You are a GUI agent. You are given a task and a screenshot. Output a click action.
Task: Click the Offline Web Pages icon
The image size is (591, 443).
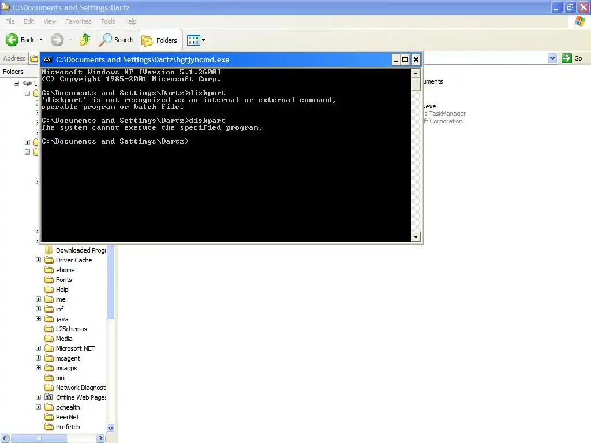(x=49, y=397)
